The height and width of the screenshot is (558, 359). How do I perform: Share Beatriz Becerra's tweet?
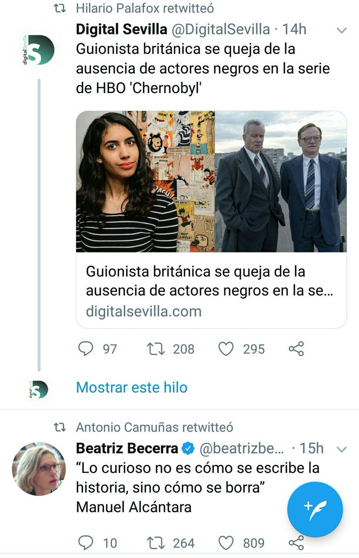pyautogui.click(x=296, y=543)
